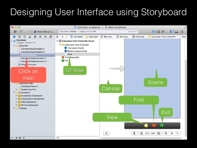Open the Debug navigator icon
Viewport: 197px width, 148px height.
40,37
